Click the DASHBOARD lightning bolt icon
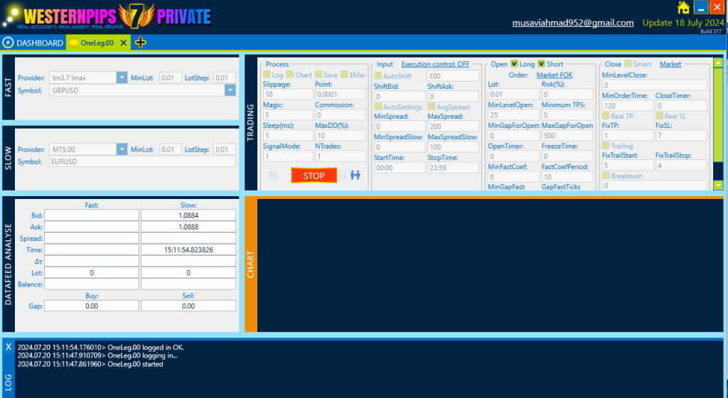 pos(8,43)
